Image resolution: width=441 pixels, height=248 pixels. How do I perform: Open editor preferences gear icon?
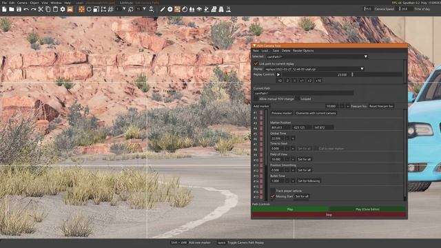pos(63,9)
